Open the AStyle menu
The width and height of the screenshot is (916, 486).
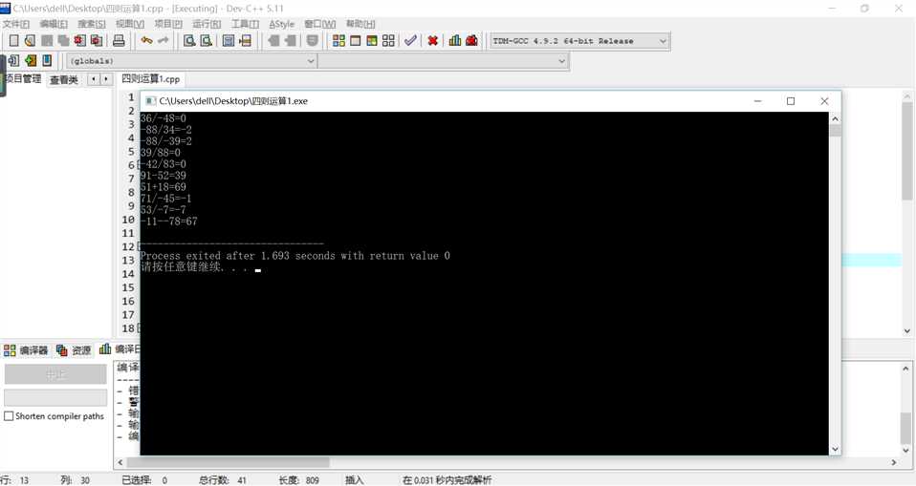point(281,24)
